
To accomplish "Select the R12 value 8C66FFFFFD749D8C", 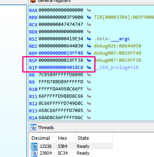I will click(x=61, y=104).
